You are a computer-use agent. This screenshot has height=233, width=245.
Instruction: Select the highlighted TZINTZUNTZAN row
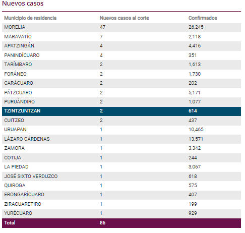(121, 111)
